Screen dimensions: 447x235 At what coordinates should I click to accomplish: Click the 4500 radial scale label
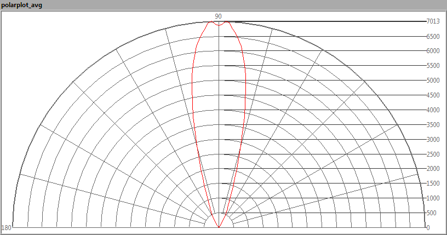point(433,95)
